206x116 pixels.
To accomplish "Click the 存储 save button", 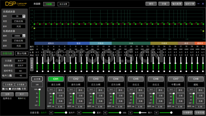I will 164,4.
